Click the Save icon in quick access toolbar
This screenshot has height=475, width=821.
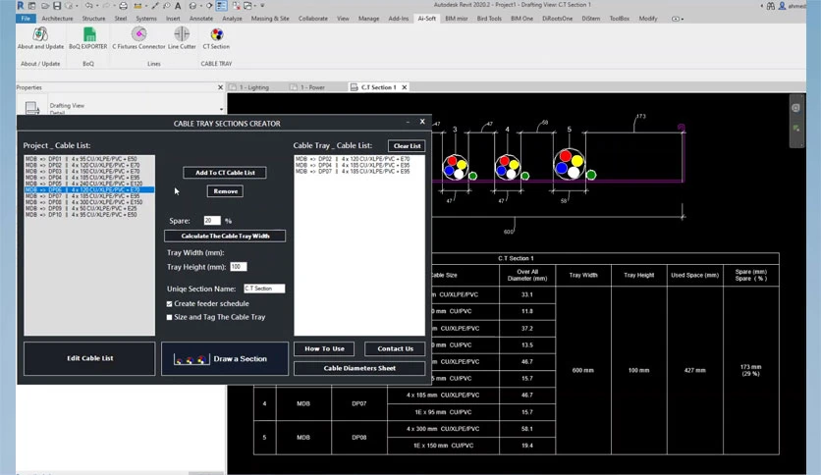click(x=57, y=6)
